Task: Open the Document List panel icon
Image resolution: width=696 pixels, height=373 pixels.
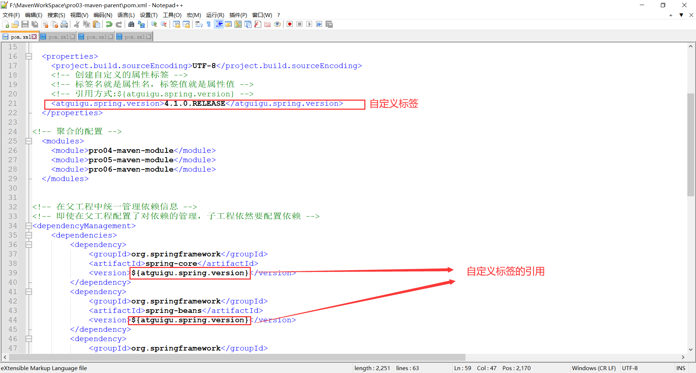Action: (248, 24)
